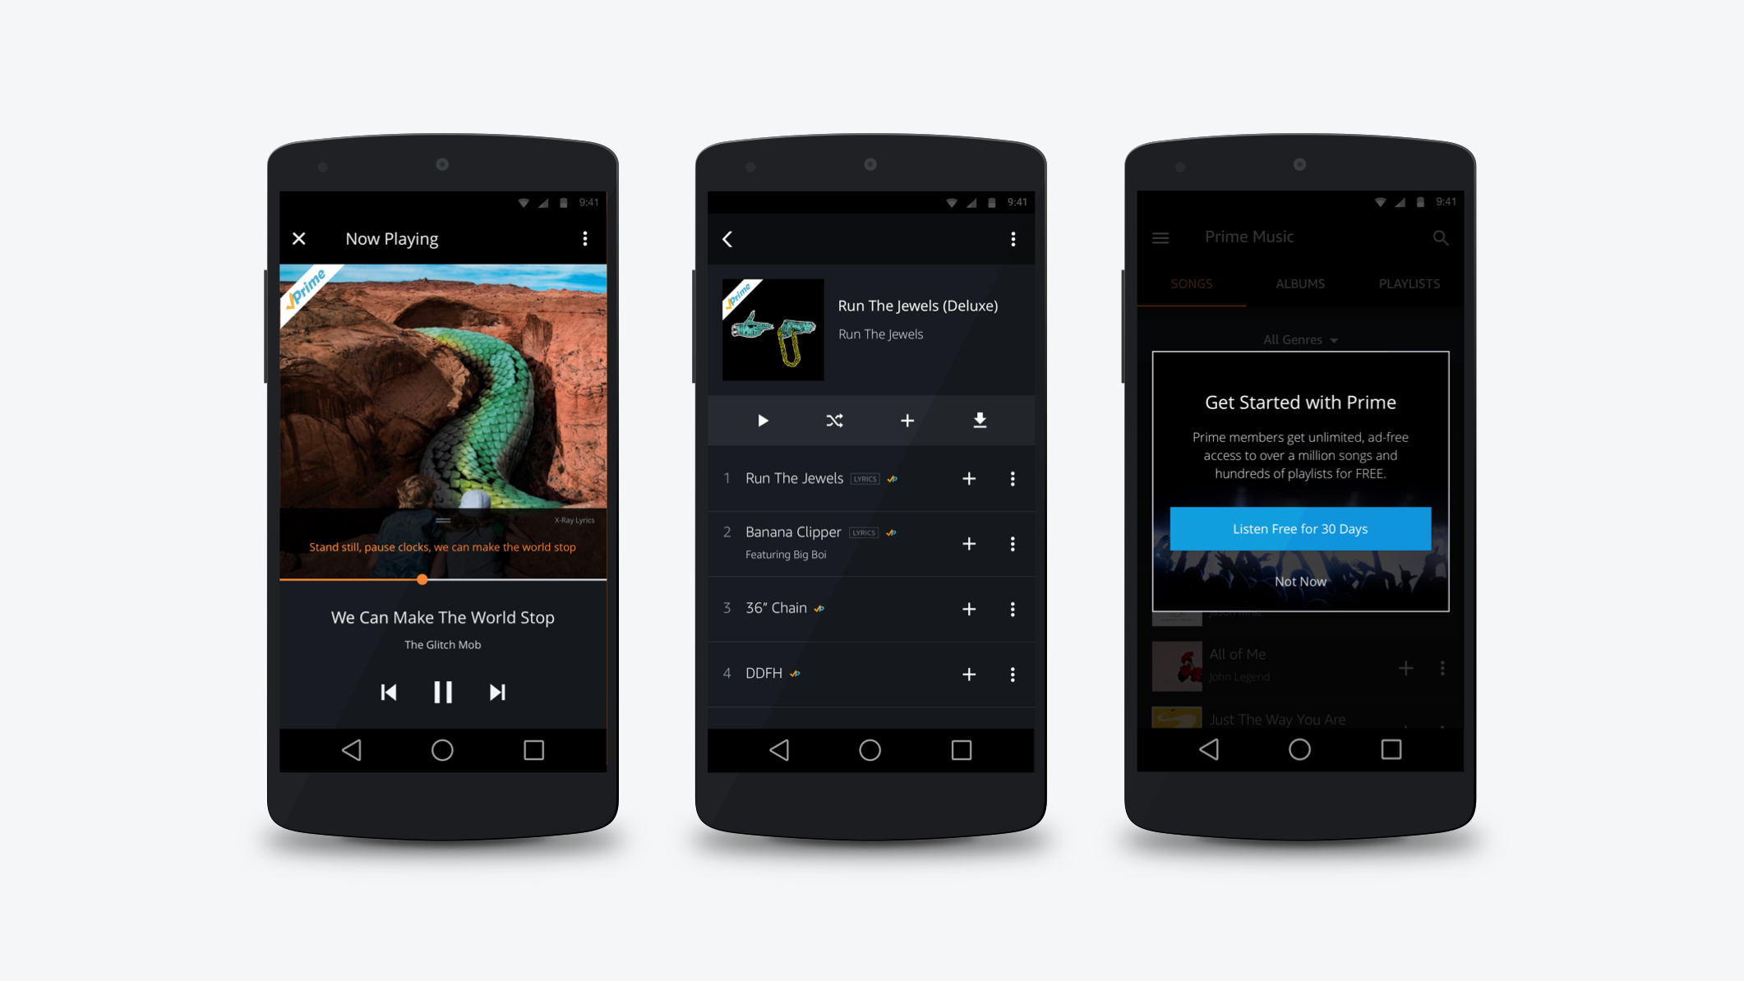Click Not Now to dismiss Prime upsell
Image resolution: width=1744 pixels, height=981 pixels.
pyautogui.click(x=1301, y=583)
